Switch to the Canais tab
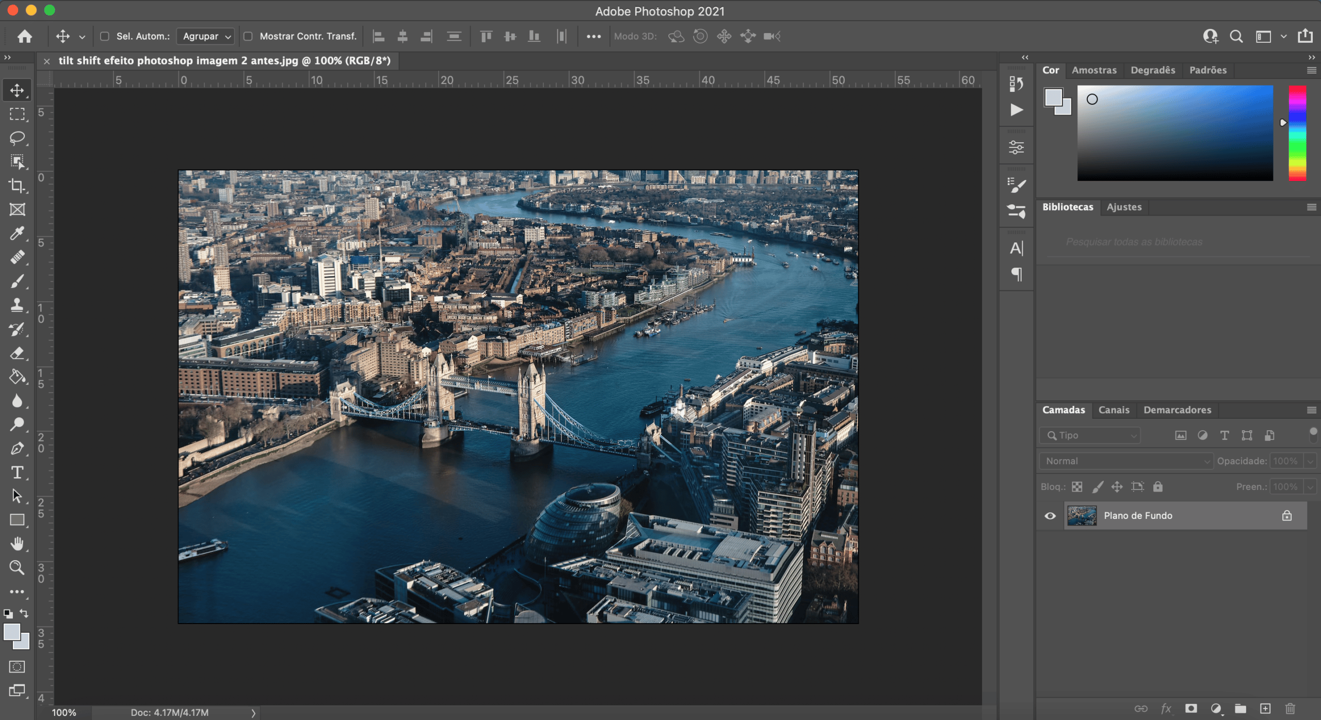This screenshot has height=720, width=1321. [x=1114, y=410]
